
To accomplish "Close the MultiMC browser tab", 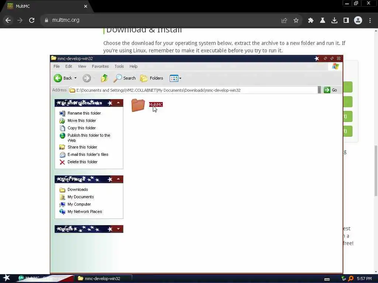I will (x=86, y=6).
